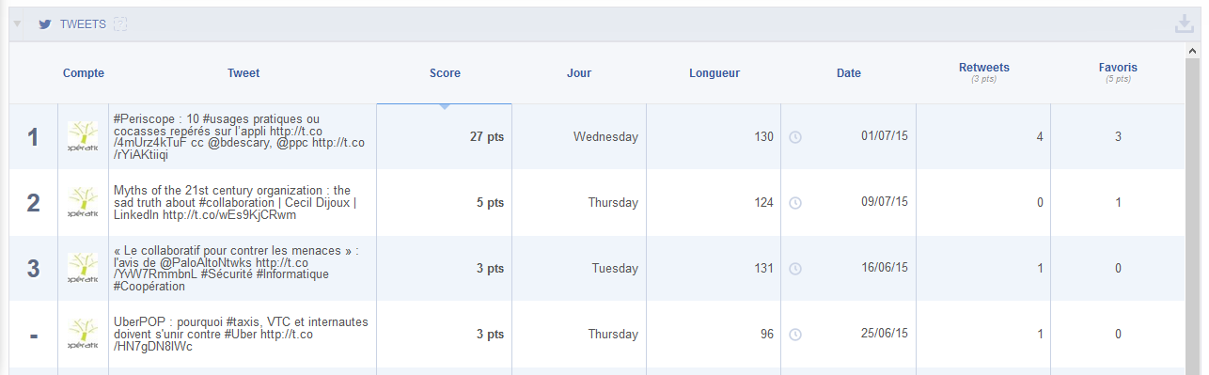Click the Twitter bird icon in the header
This screenshot has height=375, width=1209.
(x=44, y=24)
